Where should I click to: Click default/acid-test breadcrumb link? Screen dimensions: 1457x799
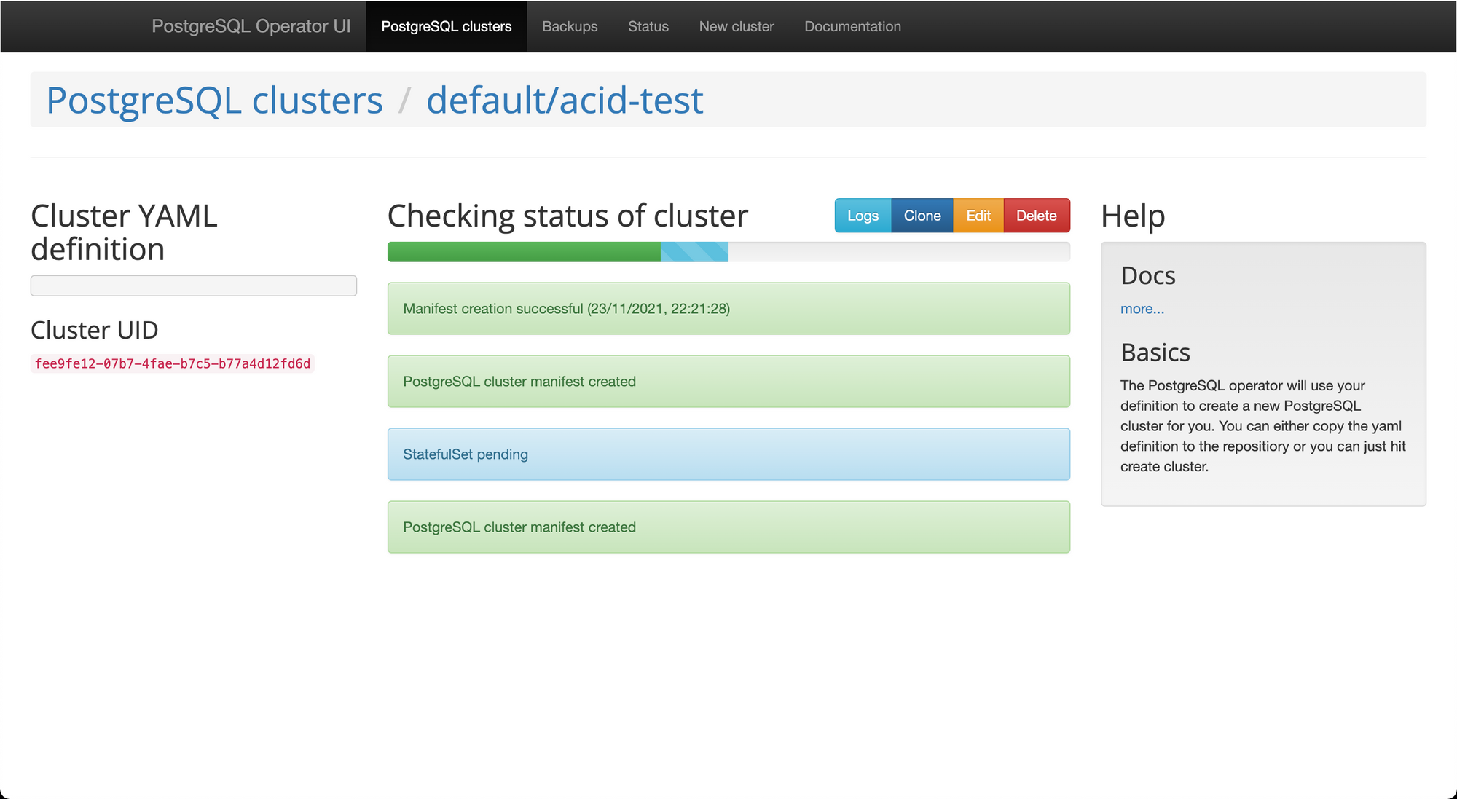coord(565,100)
